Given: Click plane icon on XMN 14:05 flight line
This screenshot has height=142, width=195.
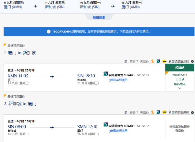Looking at the screenshot, I should [x=52, y=77].
